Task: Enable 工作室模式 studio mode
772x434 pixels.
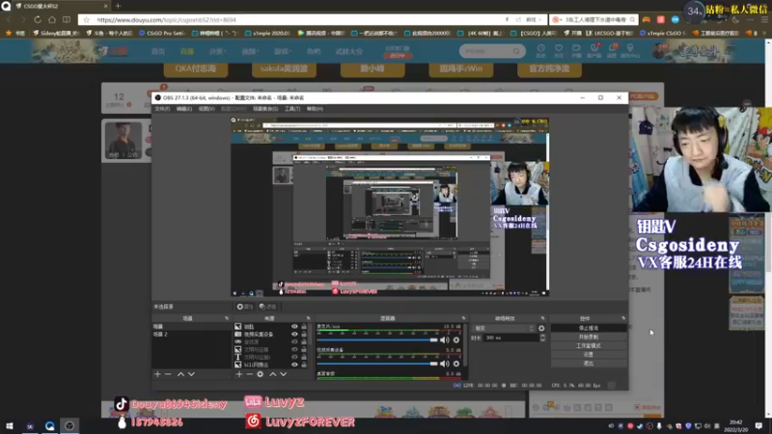Action: click(x=589, y=346)
